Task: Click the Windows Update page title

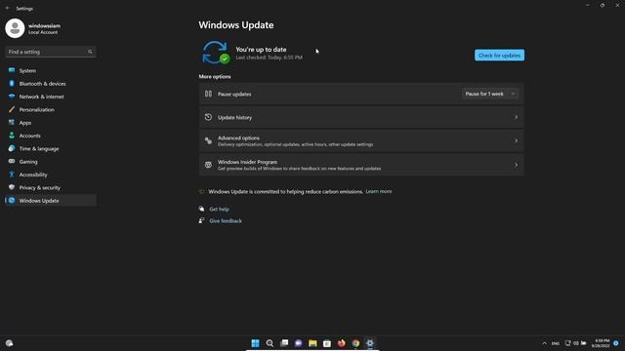Action: click(236, 25)
